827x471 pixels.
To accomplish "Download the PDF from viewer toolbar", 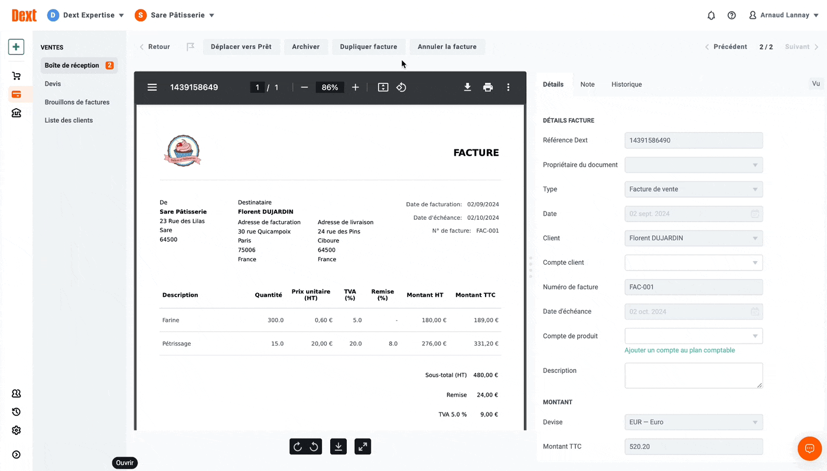I will pos(467,87).
